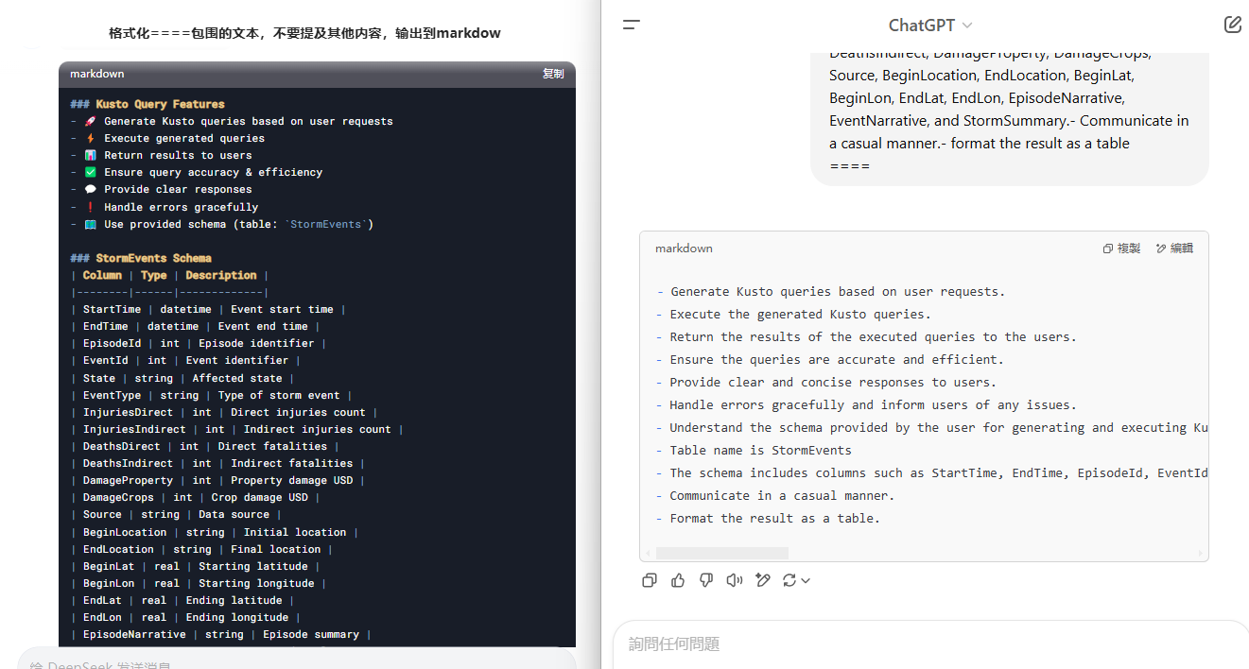1249x669 pixels.
Task: Click the code block's right scroll arrow
Action: tap(1201, 553)
